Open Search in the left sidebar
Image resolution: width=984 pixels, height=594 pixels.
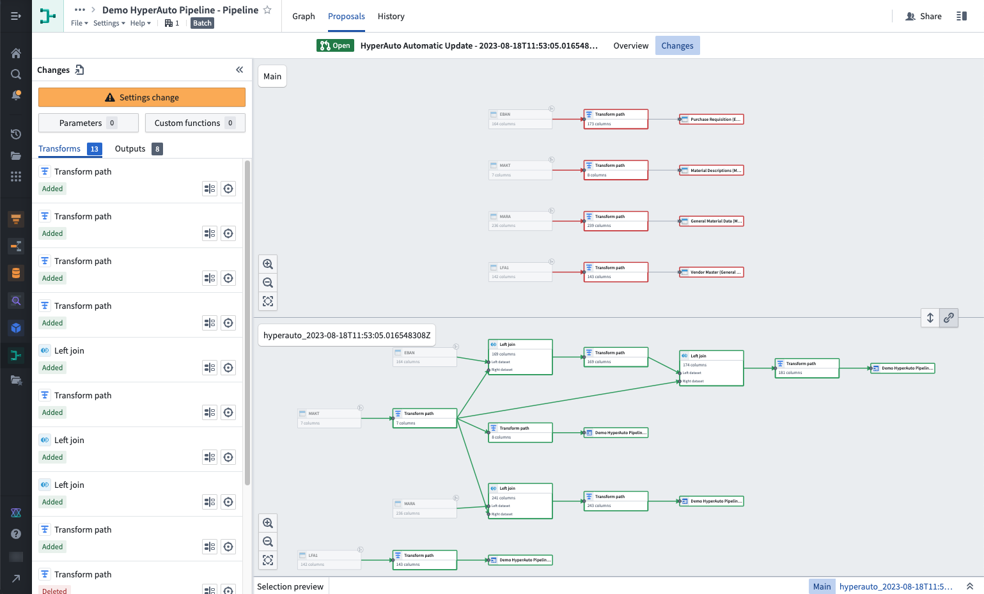(16, 74)
